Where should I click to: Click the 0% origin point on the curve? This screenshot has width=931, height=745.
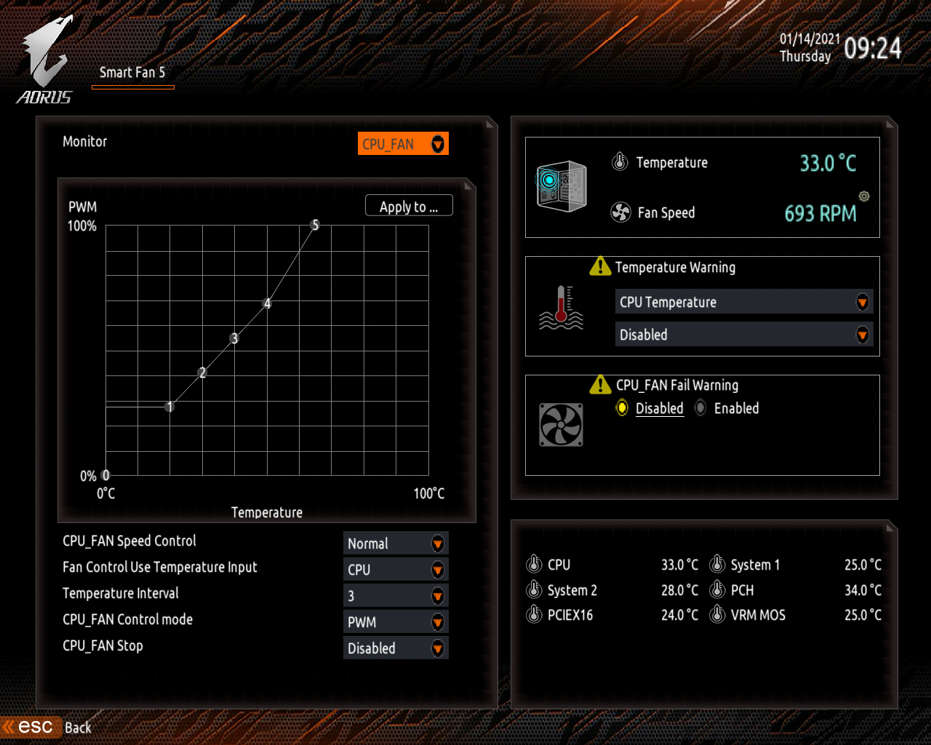tap(106, 475)
